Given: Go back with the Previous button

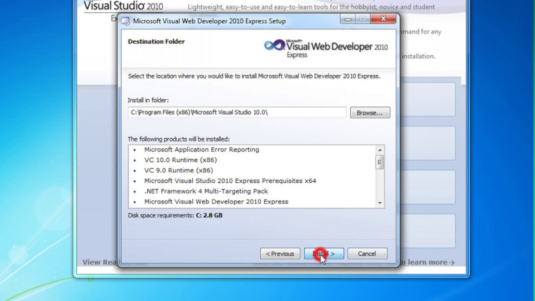Looking at the screenshot, I should [280, 254].
